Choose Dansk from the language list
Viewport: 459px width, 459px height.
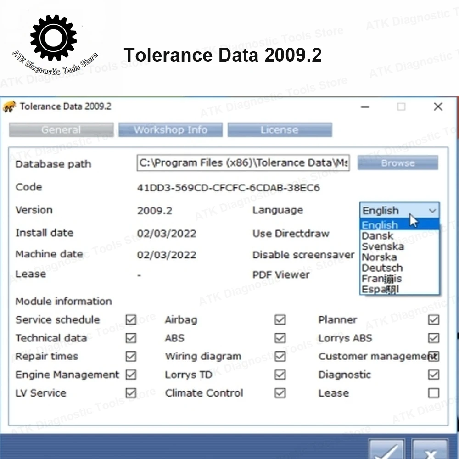click(400, 235)
